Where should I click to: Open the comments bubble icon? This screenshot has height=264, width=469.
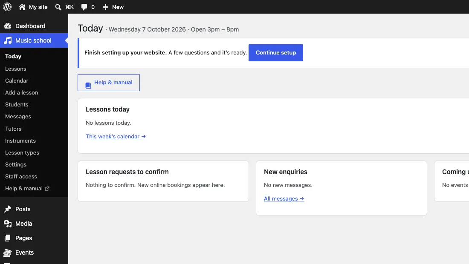click(84, 7)
